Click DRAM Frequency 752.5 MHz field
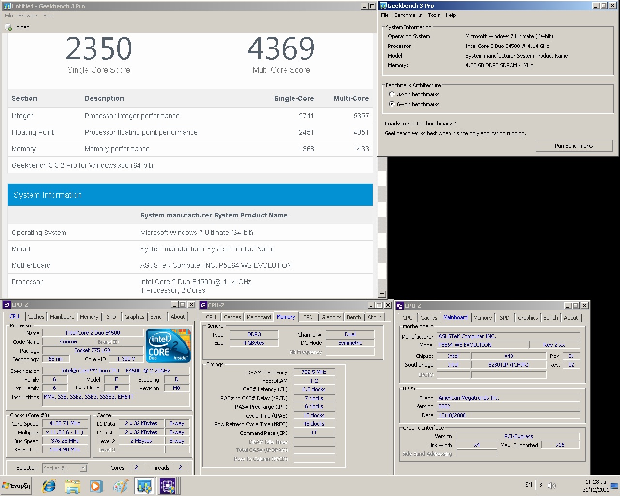 point(314,372)
